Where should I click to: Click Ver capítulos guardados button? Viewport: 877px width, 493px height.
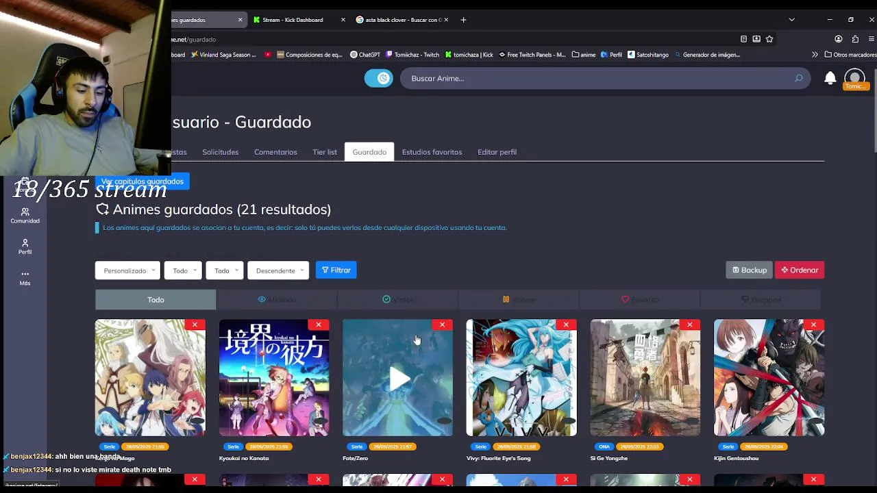point(142,181)
